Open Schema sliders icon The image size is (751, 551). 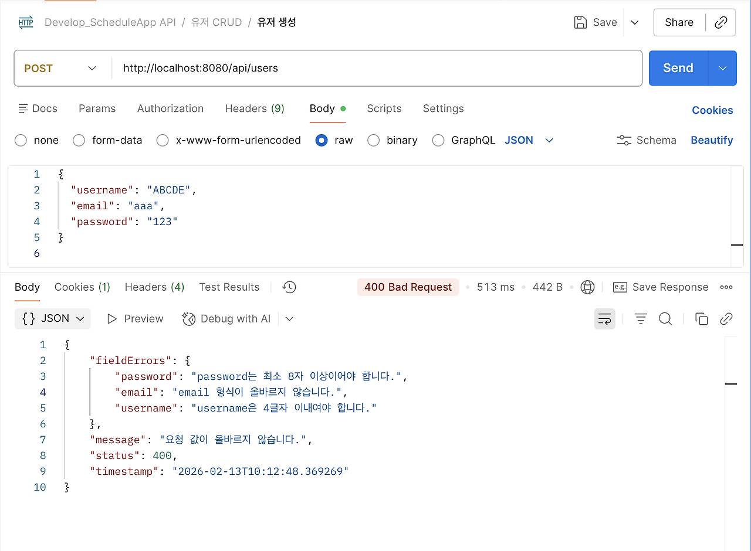point(624,140)
